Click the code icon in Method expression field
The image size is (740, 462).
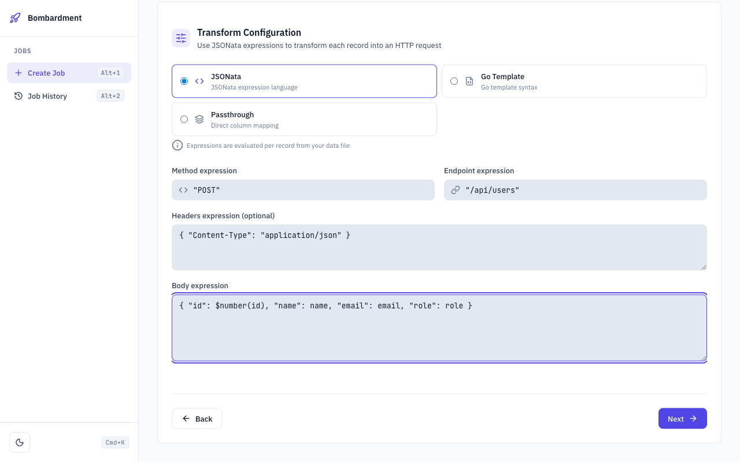183,189
